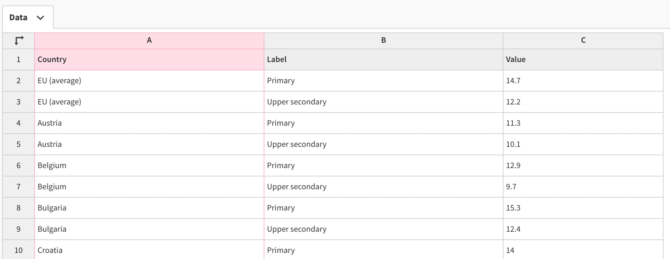Select the cell containing 14.7

pos(583,81)
